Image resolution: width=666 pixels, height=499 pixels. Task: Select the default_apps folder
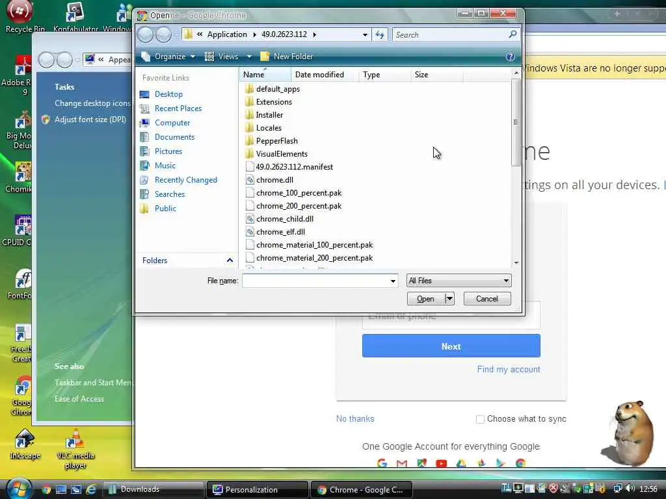pyautogui.click(x=278, y=88)
